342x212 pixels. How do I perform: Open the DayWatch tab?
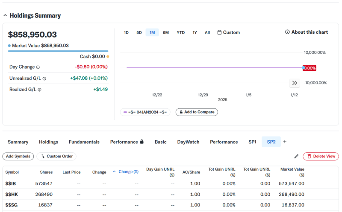[x=188, y=142]
